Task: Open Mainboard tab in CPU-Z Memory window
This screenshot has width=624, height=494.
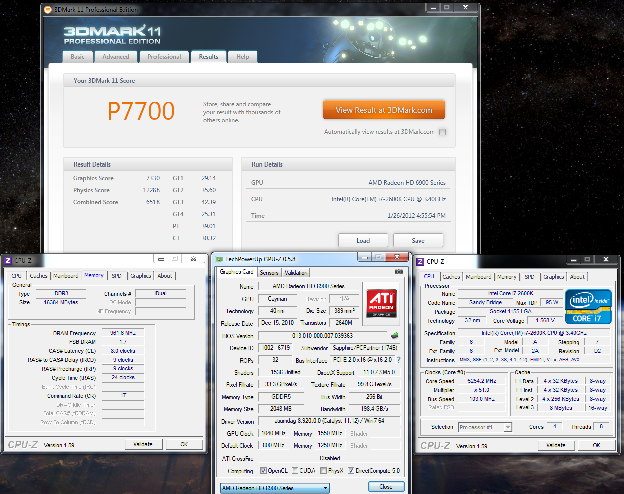Action: point(66,276)
